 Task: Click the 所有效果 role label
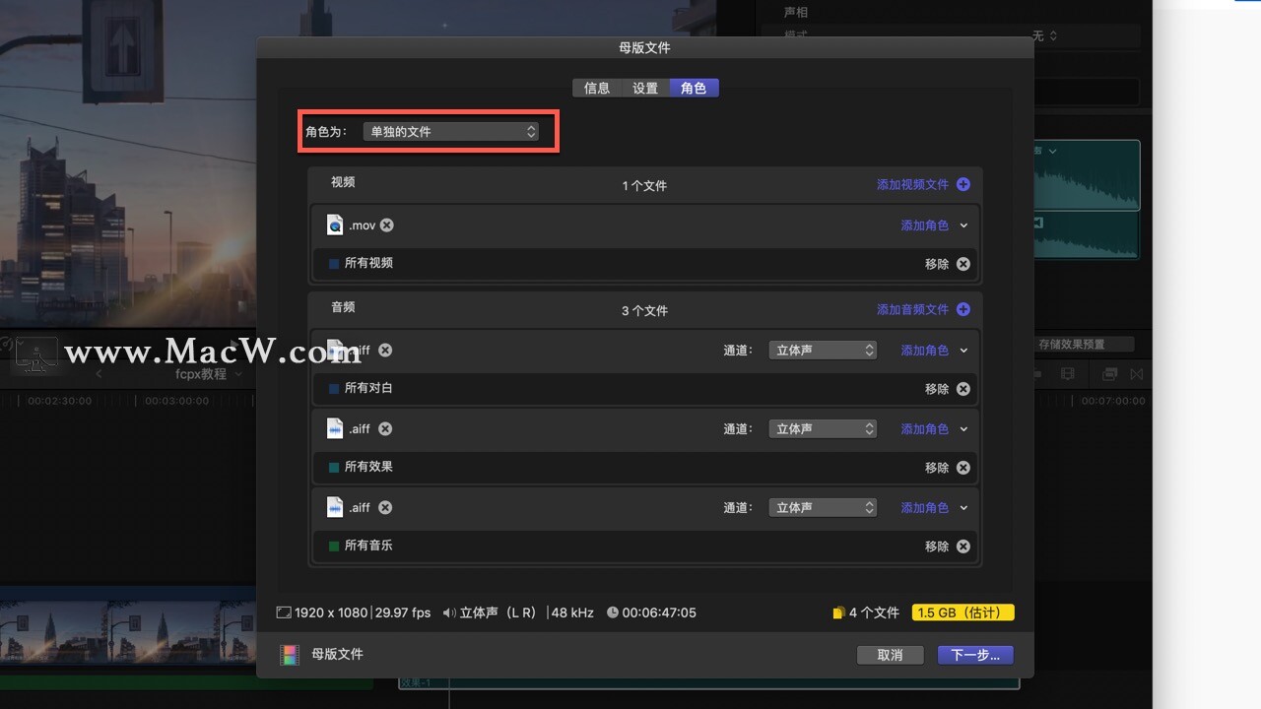368,467
